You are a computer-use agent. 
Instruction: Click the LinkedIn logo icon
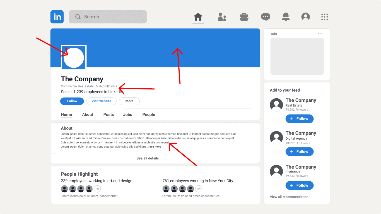pos(57,17)
